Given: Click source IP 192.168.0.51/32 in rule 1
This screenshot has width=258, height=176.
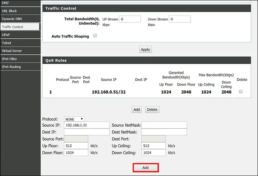Looking at the screenshot, I should tap(109, 92).
